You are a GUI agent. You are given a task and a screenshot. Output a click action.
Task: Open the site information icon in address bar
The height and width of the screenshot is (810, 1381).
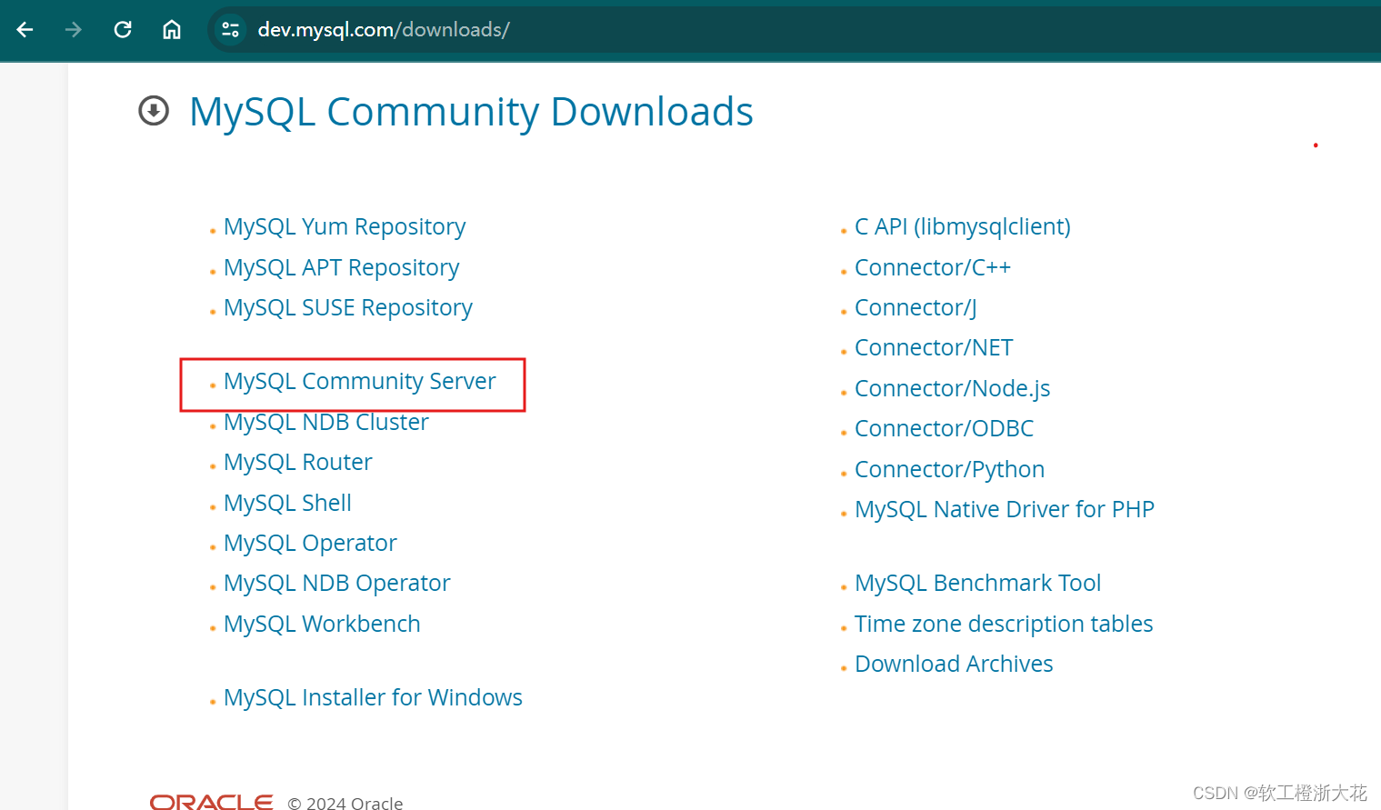pyautogui.click(x=230, y=29)
